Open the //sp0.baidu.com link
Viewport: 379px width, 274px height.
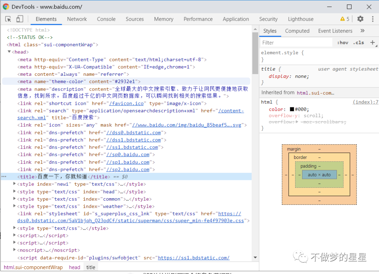(x=128, y=154)
